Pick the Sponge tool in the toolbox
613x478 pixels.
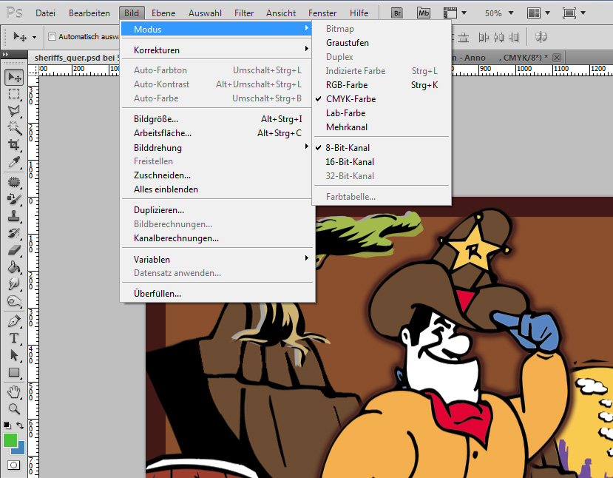(14, 301)
